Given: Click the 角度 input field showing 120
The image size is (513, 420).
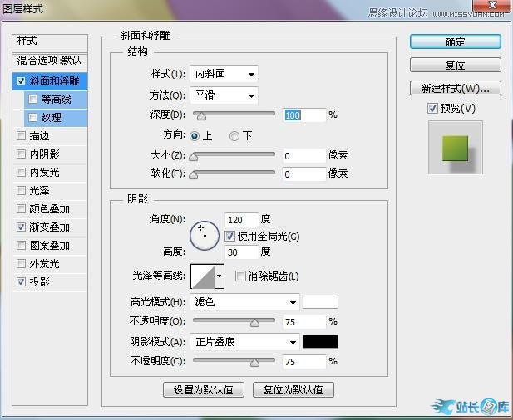Looking at the screenshot, I should [240, 220].
